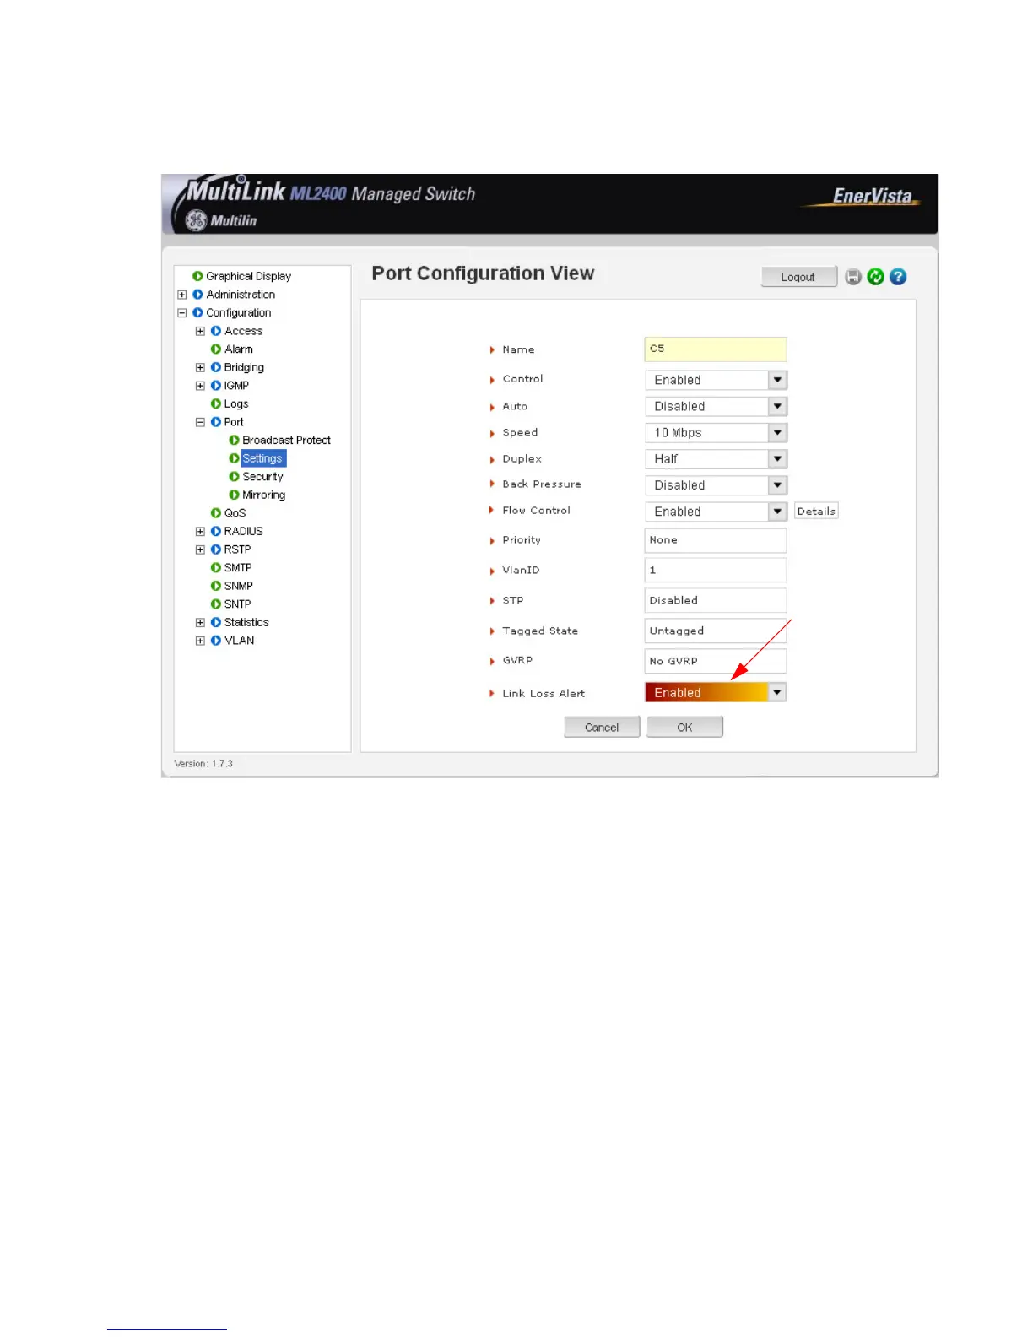
Task: Expand the RADIUS tree node
Action: pos(200,531)
